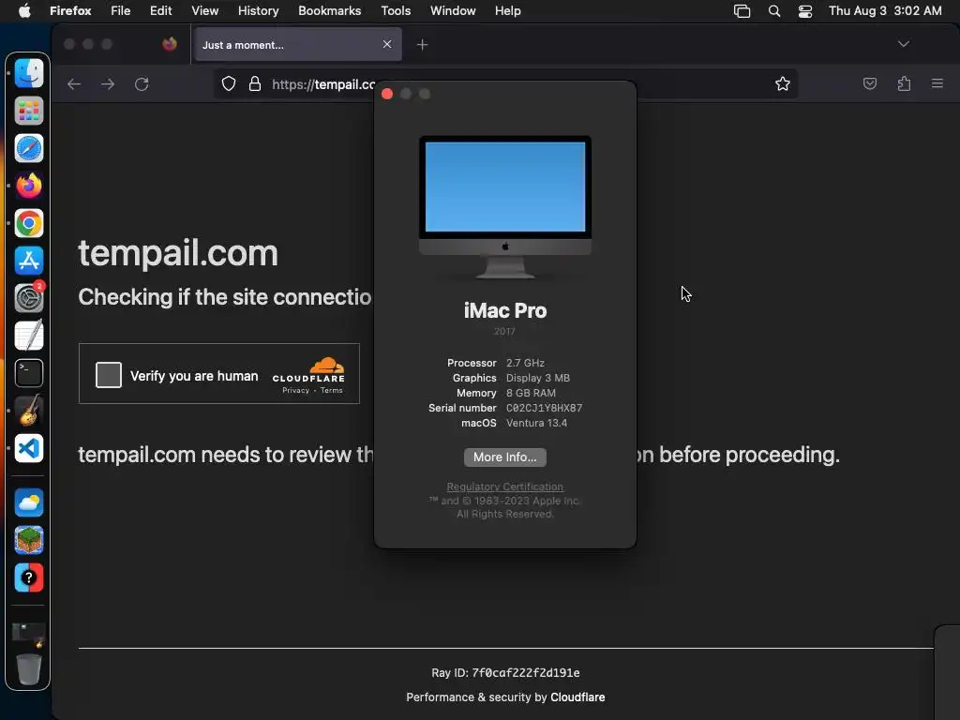Open the Apple menu
The image size is (960, 720).
(x=24, y=11)
